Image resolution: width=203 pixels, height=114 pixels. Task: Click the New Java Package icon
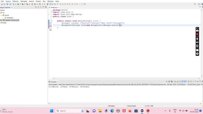pos(32,4)
